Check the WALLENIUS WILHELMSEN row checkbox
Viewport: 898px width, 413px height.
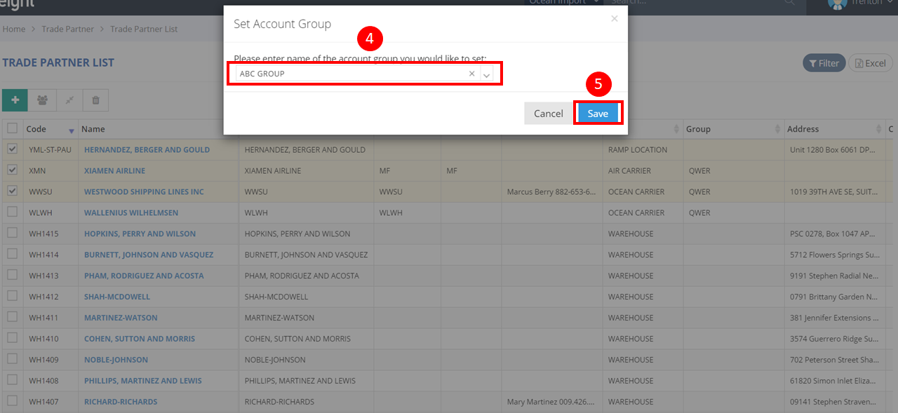[12, 212]
